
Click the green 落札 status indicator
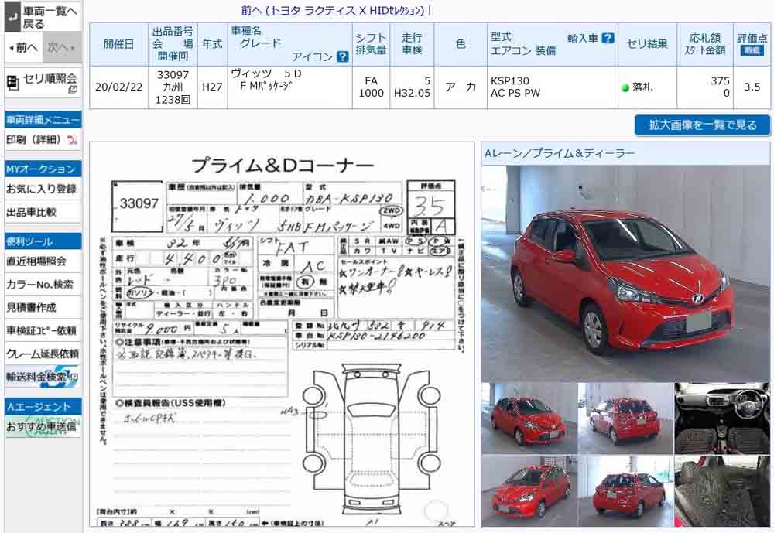coord(625,87)
